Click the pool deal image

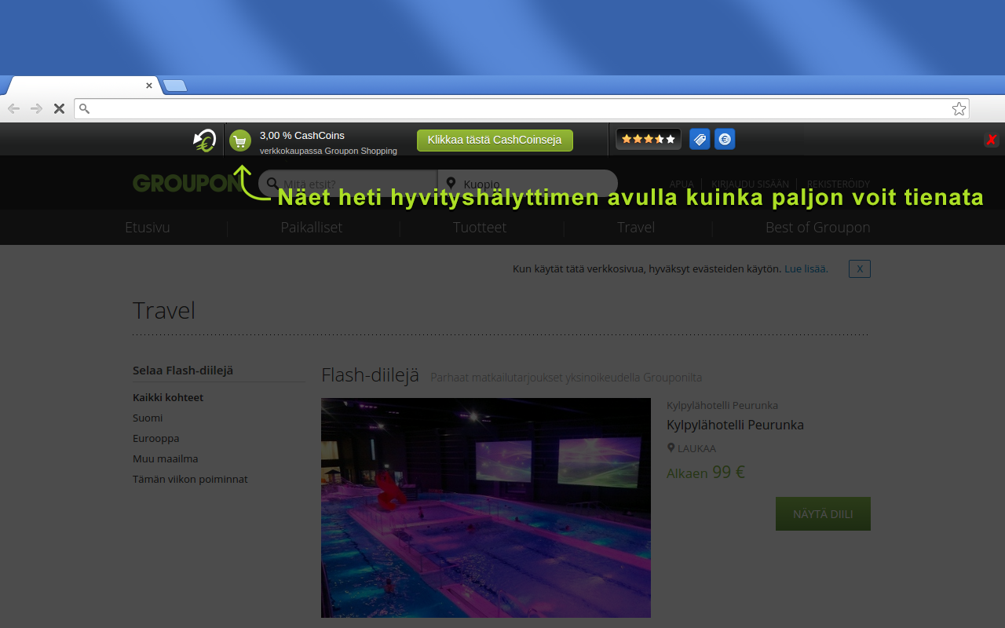coord(486,508)
